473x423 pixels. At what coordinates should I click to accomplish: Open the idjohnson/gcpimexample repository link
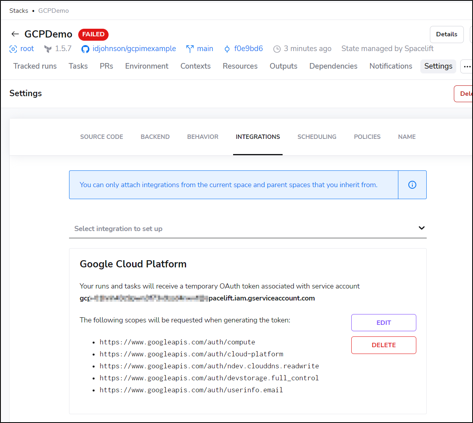pos(134,49)
